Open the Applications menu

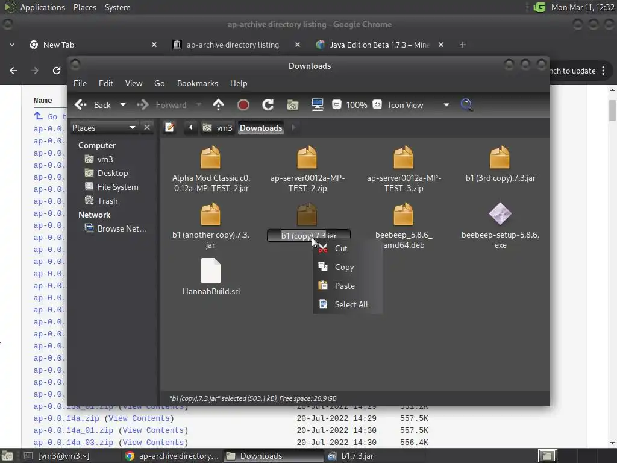point(43,7)
